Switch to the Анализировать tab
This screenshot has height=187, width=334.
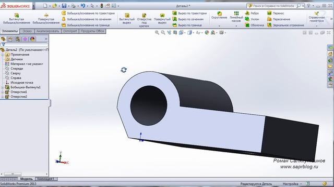pos(47,31)
